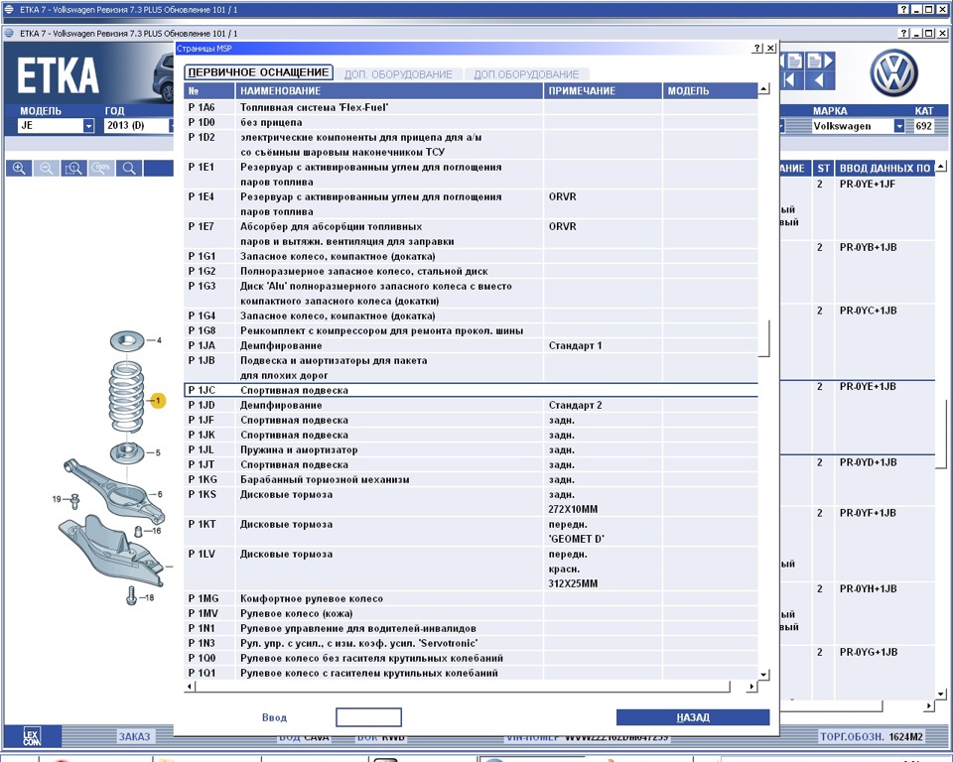Click the Volkswagen logo

click(x=893, y=72)
